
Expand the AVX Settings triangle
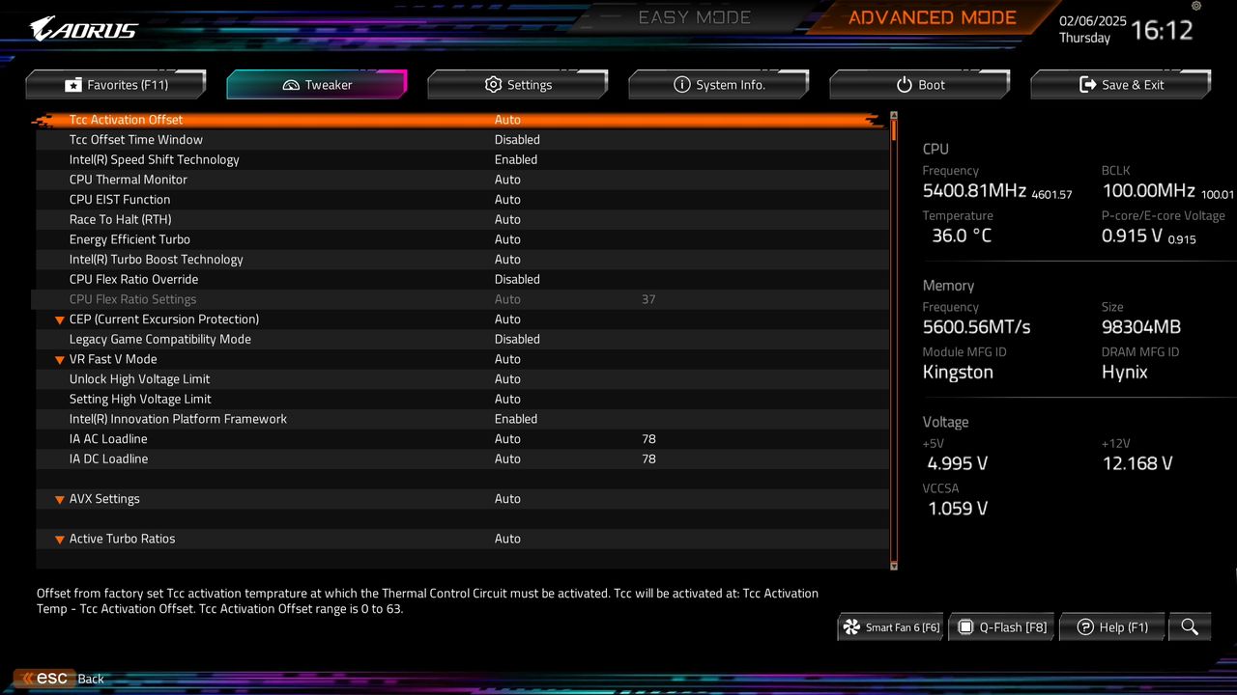[x=60, y=500]
